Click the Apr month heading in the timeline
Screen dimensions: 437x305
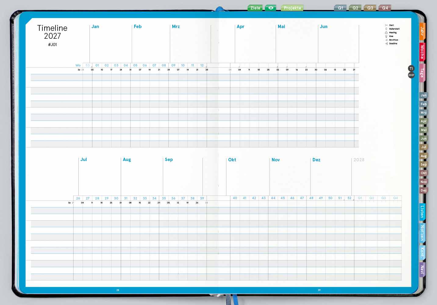click(241, 27)
